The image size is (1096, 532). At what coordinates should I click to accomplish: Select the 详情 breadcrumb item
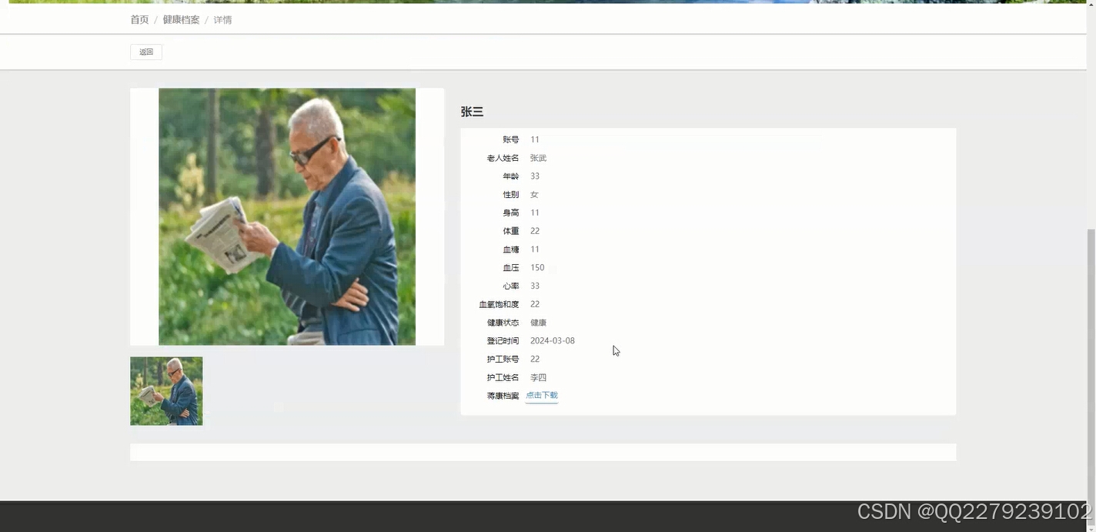pyautogui.click(x=222, y=18)
